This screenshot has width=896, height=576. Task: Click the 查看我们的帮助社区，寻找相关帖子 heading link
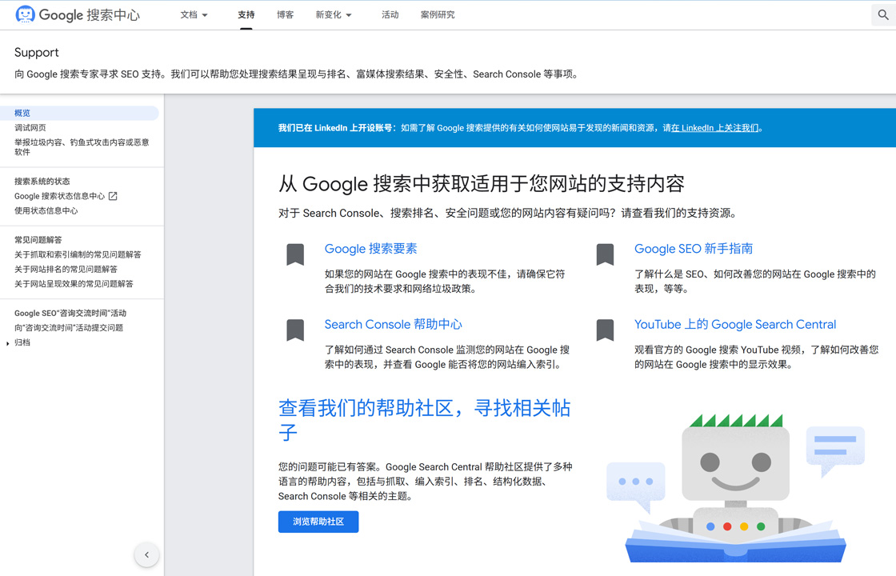(x=425, y=420)
